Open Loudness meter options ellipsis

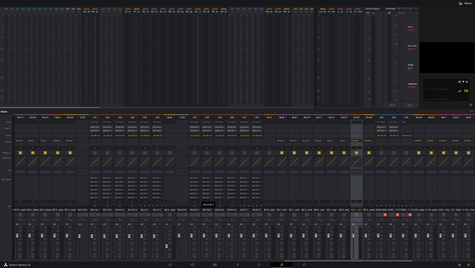(x=416, y=9)
